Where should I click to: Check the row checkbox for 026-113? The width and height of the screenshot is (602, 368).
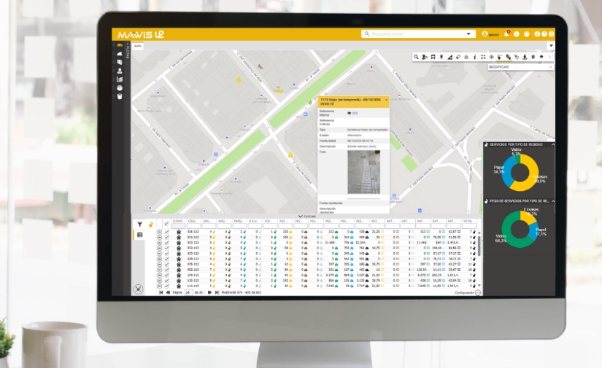tap(167, 232)
